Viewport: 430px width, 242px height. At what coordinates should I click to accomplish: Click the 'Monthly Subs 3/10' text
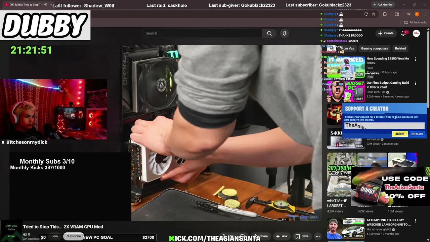click(x=47, y=161)
